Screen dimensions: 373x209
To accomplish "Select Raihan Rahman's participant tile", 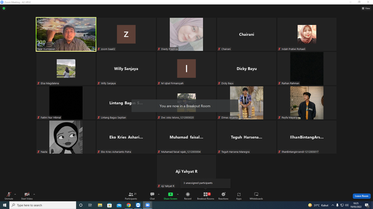I will (307, 69).
